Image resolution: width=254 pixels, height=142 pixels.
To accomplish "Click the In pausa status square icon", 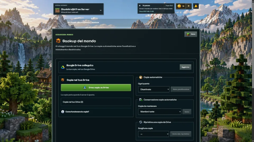I will tap(140, 6).
